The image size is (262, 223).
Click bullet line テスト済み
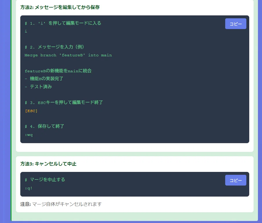tap(38, 87)
